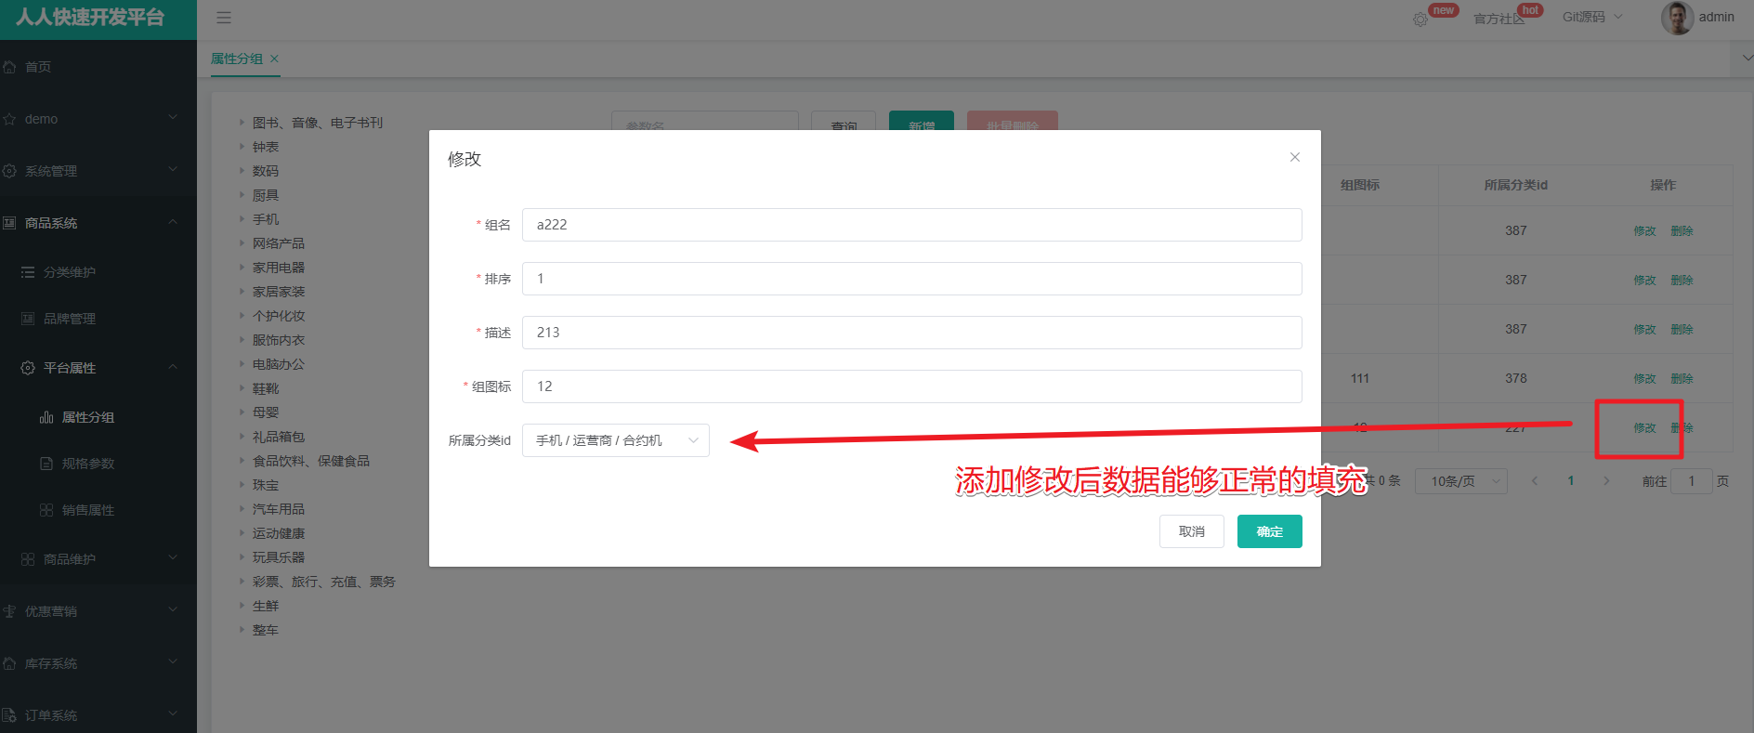Image resolution: width=1754 pixels, height=733 pixels.
Task: Close the 属性分组 tab via its X
Action: click(274, 59)
